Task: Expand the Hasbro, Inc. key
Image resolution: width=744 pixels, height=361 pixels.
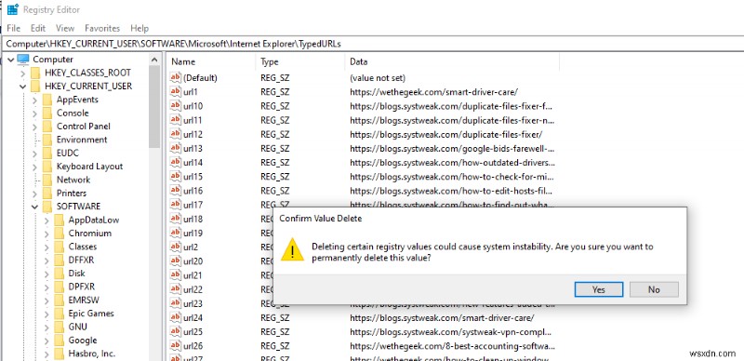Action: [x=46, y=354]
